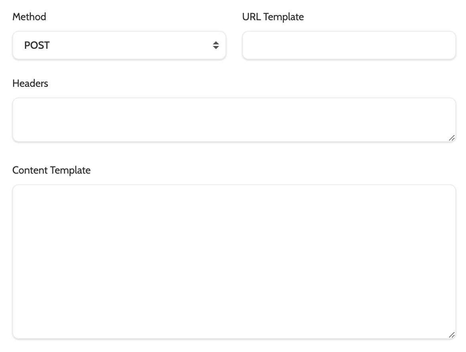Screen dimensions: 466x352
Task: Click inside the Headers text area
Action: click(x=234, y=120)
